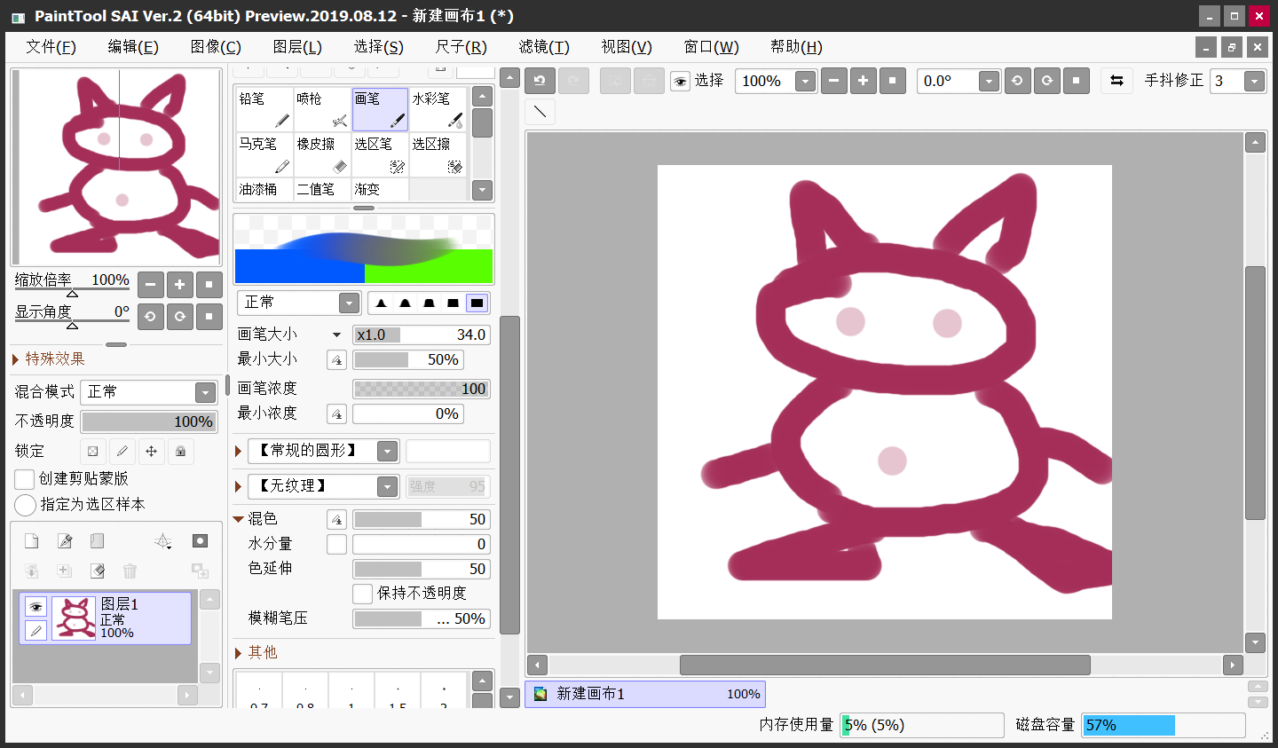Toggle lock painting pencil icon
This screenshot has height=748, width=1278.
[122, 451]
